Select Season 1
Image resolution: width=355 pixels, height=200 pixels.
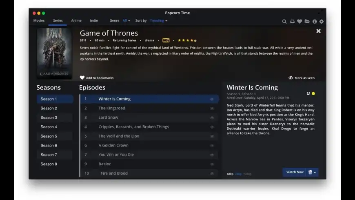[x=55, y=99]
